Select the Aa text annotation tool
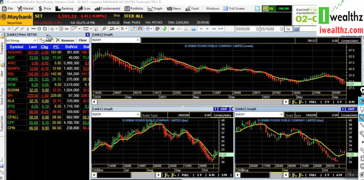 tap(66, 29)
